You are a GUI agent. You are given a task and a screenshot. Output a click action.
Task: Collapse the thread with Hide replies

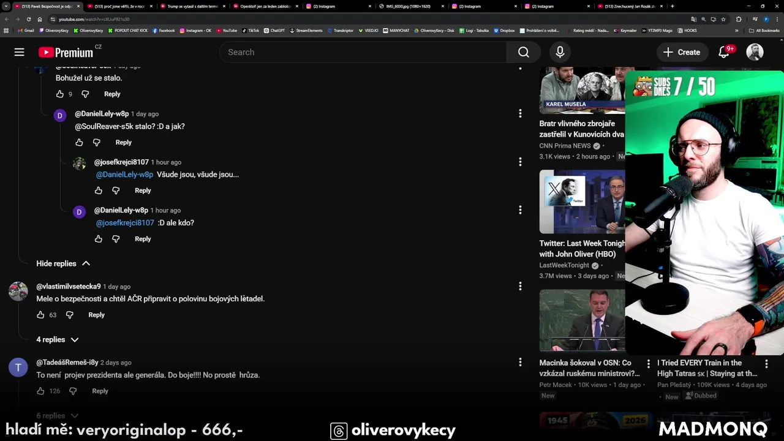pyautogui.click(x=63, y=263)
